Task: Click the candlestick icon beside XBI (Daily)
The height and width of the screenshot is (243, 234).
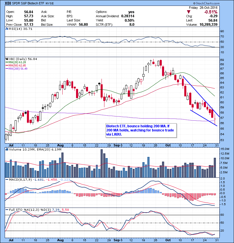Action: pyautogui.click(x=7, y=59)
